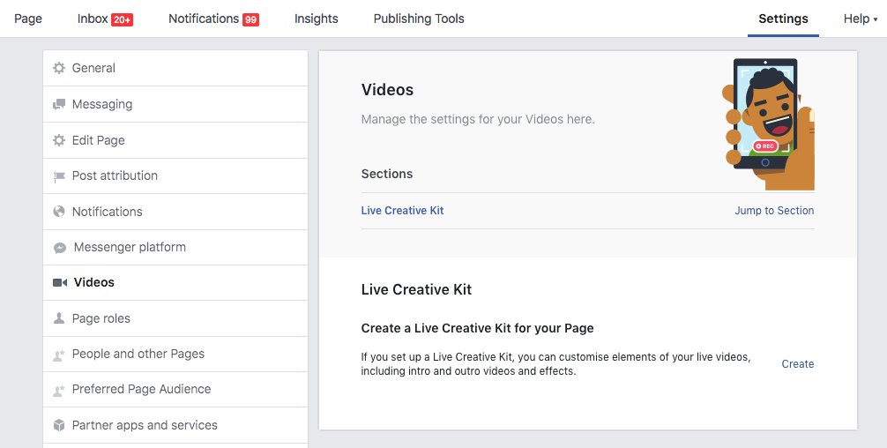887x448 pixels.
Task: Click the globe icon beside Notifications in sidebar
Action: (x=59, y=212)
